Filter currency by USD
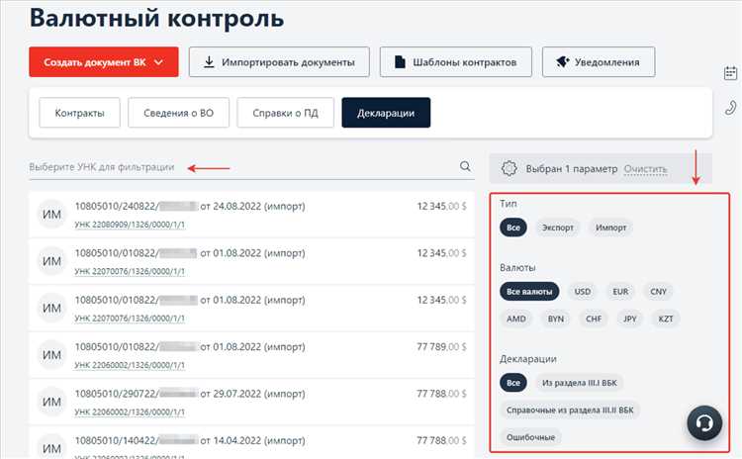Viewport: 742px width, 459px height. click(x=583, y=292)
